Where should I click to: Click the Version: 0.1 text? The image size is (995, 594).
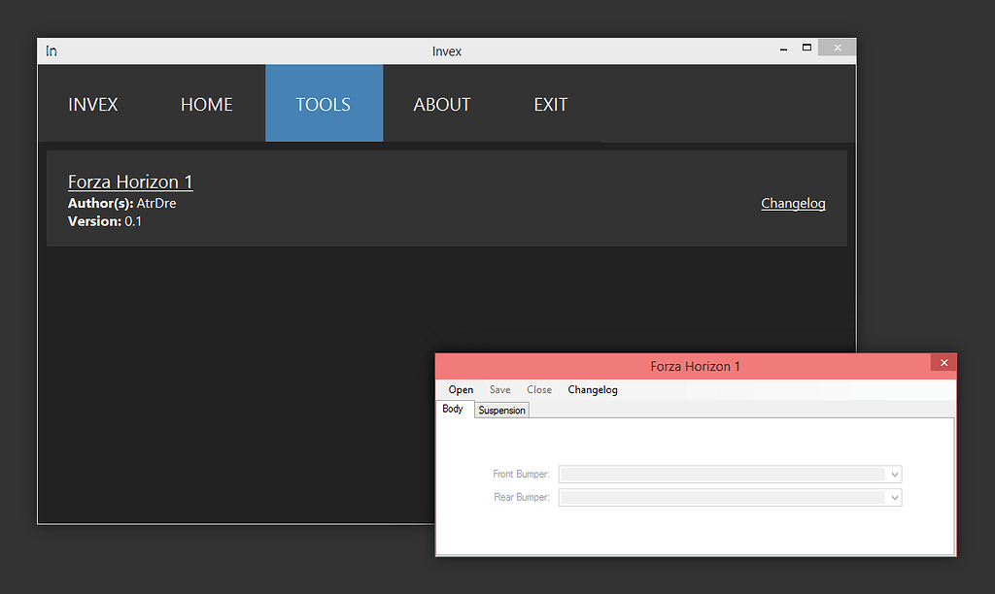tap(105, 221)
